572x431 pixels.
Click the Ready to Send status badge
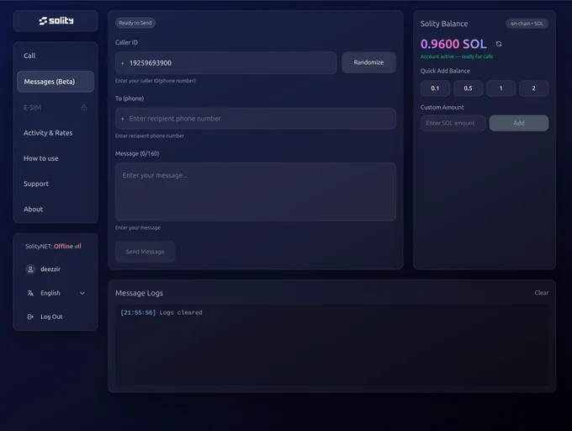point(135,23)
